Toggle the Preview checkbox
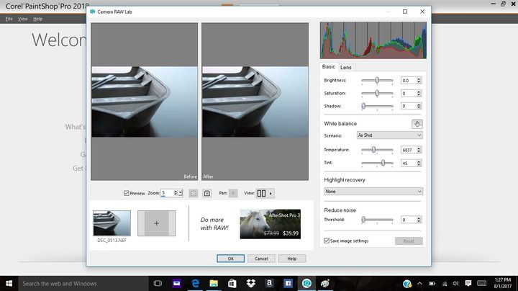The width and height of the screenshot is (518, 291). pyautogui.click(x=126, y=193)
